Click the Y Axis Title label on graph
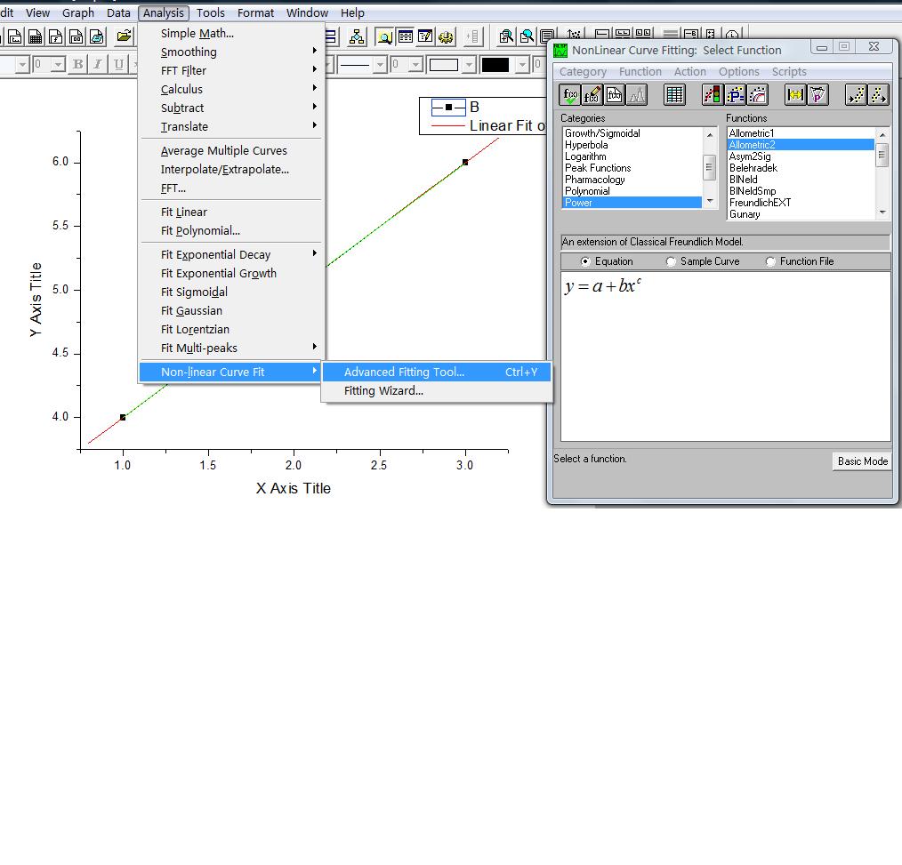Image resolution: width=902 pixels, height=865 pixels. pyautogui.click(x=36, y=300)
